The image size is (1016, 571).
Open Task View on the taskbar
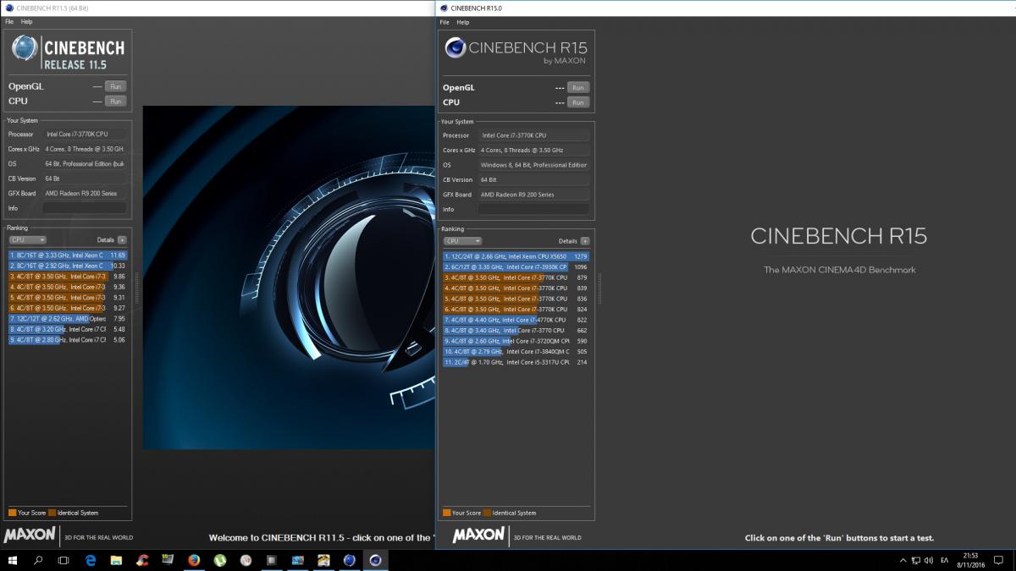pos(63,560)
